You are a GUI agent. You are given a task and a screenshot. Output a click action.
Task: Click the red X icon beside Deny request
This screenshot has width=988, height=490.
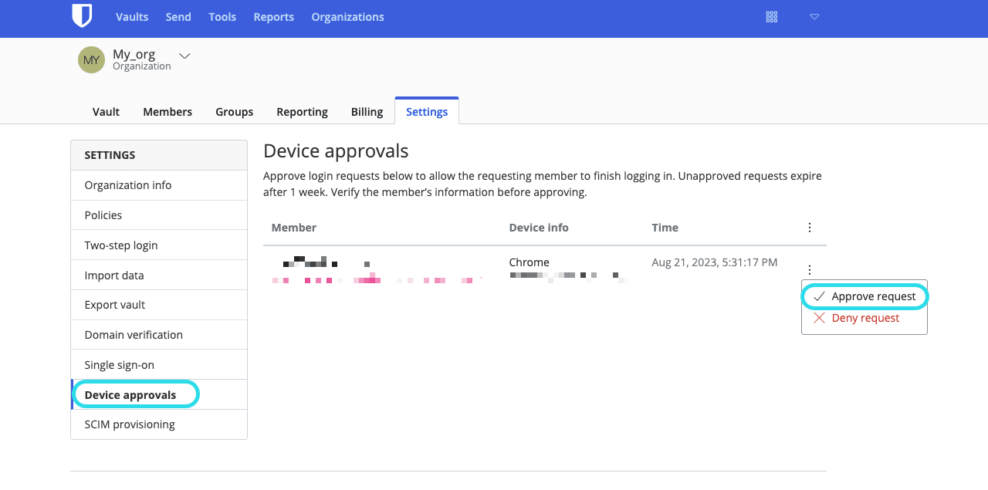point(818,317)
